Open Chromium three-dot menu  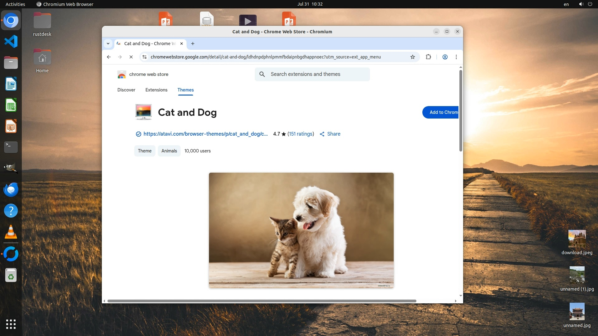[x=456, y=57]
